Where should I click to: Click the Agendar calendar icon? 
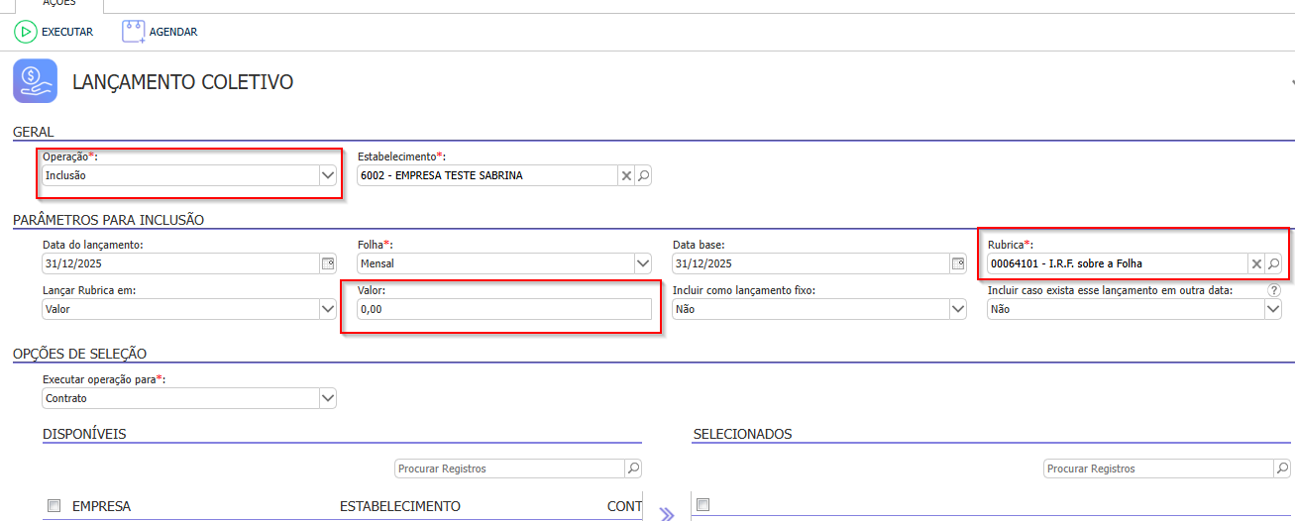click(x=133, y=32)
